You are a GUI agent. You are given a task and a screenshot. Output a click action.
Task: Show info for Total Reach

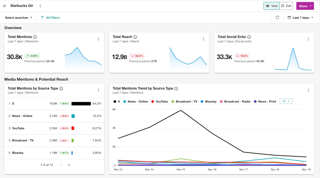[x=135, y=37]
